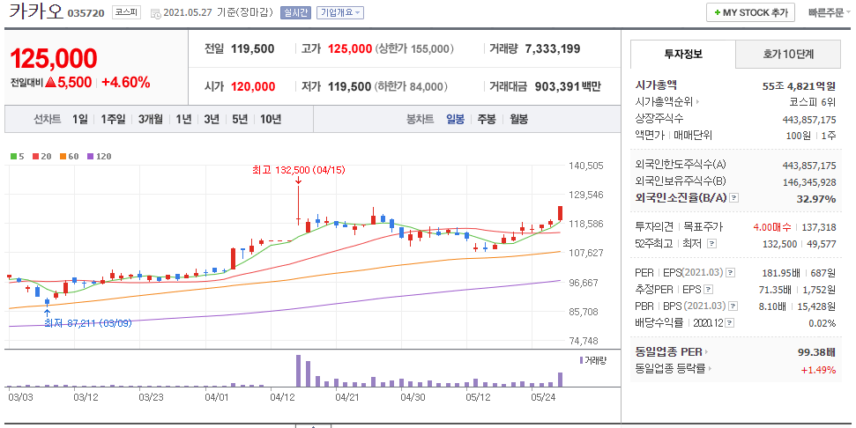Open help icon next to 52주최고 최저
Viewport: 856px width, 428px height.
point(712,244)
